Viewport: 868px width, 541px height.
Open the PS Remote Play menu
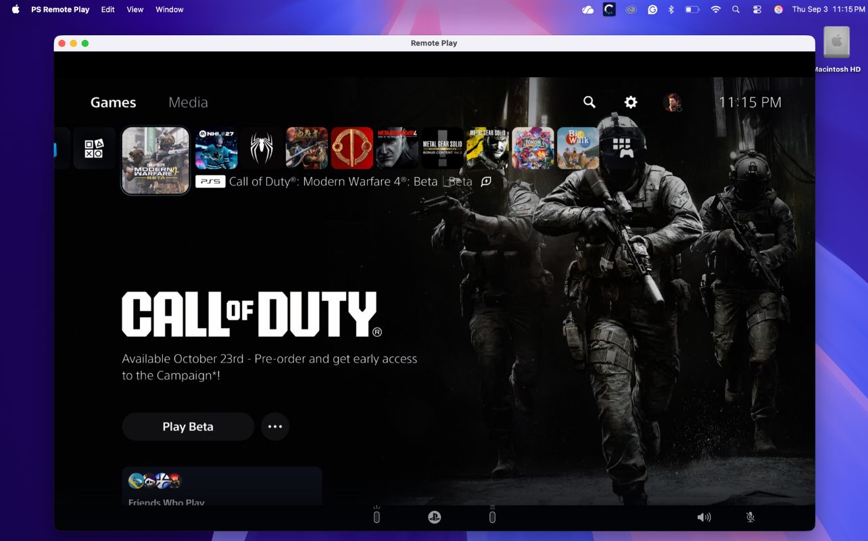click(60, 9)
